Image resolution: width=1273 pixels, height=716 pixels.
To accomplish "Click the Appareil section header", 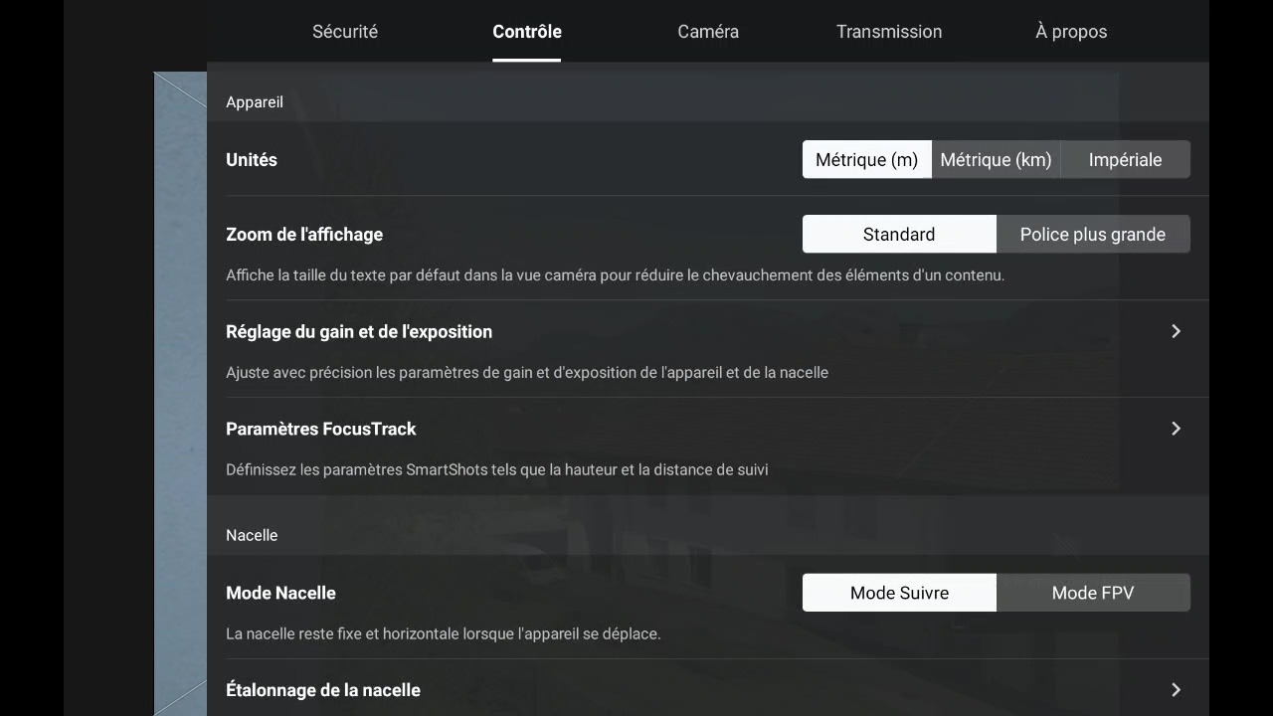I will click(255, 102).
